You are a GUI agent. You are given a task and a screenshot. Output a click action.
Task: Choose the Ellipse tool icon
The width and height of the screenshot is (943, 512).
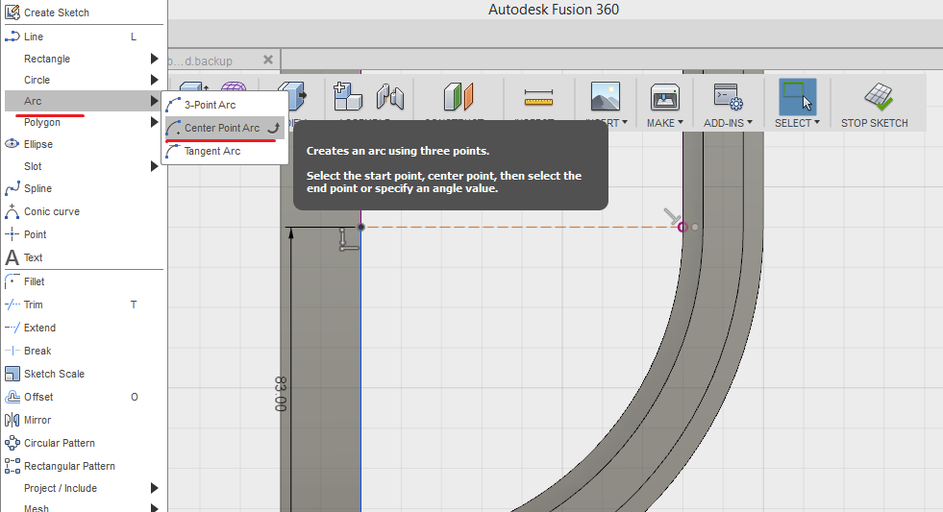[x=12, y=144]
